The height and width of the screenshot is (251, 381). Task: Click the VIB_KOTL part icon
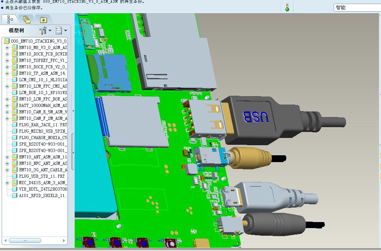pos(15,189)
